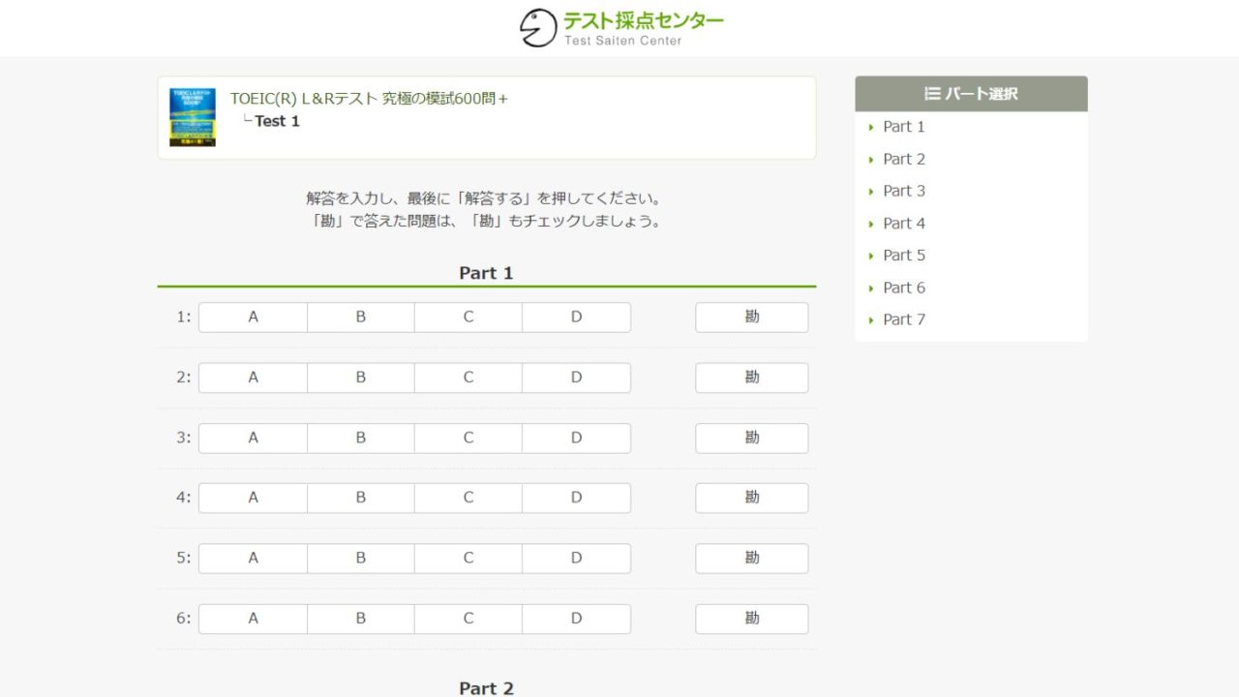
Task: Click the arrow icon beside Part 4
Action: (872, 223)
